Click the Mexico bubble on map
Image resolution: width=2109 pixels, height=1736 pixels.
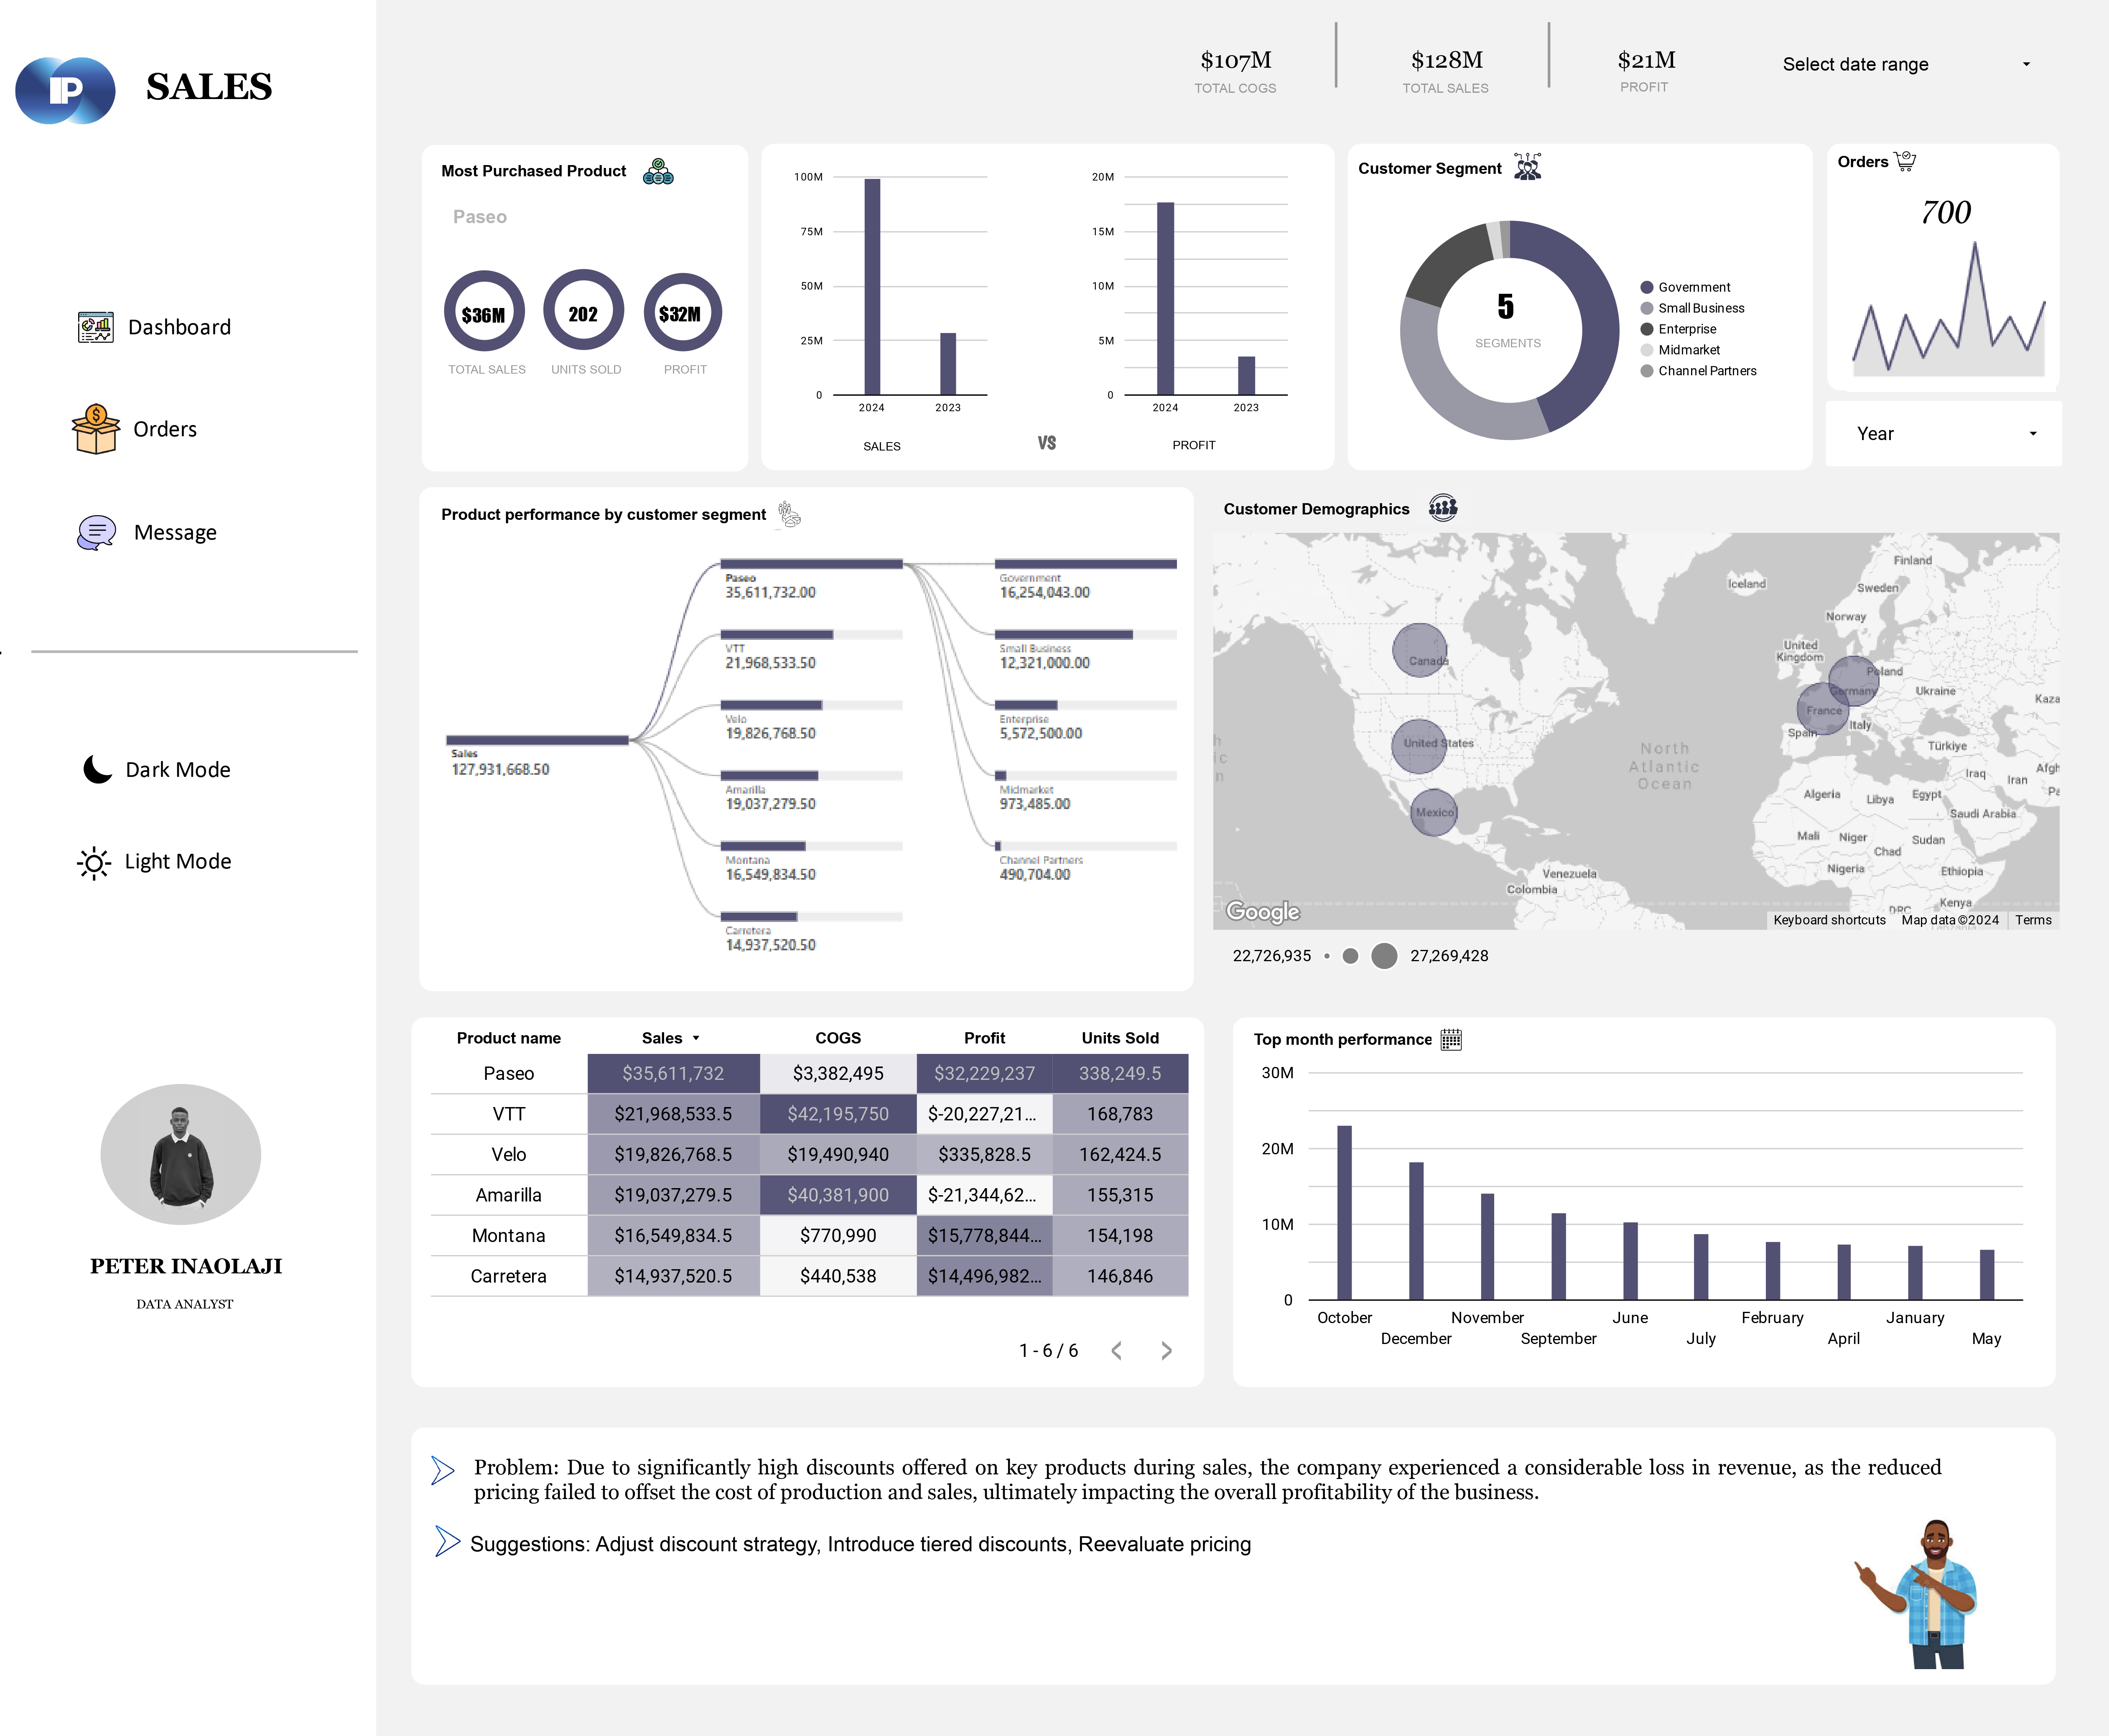click(1434, 812)
